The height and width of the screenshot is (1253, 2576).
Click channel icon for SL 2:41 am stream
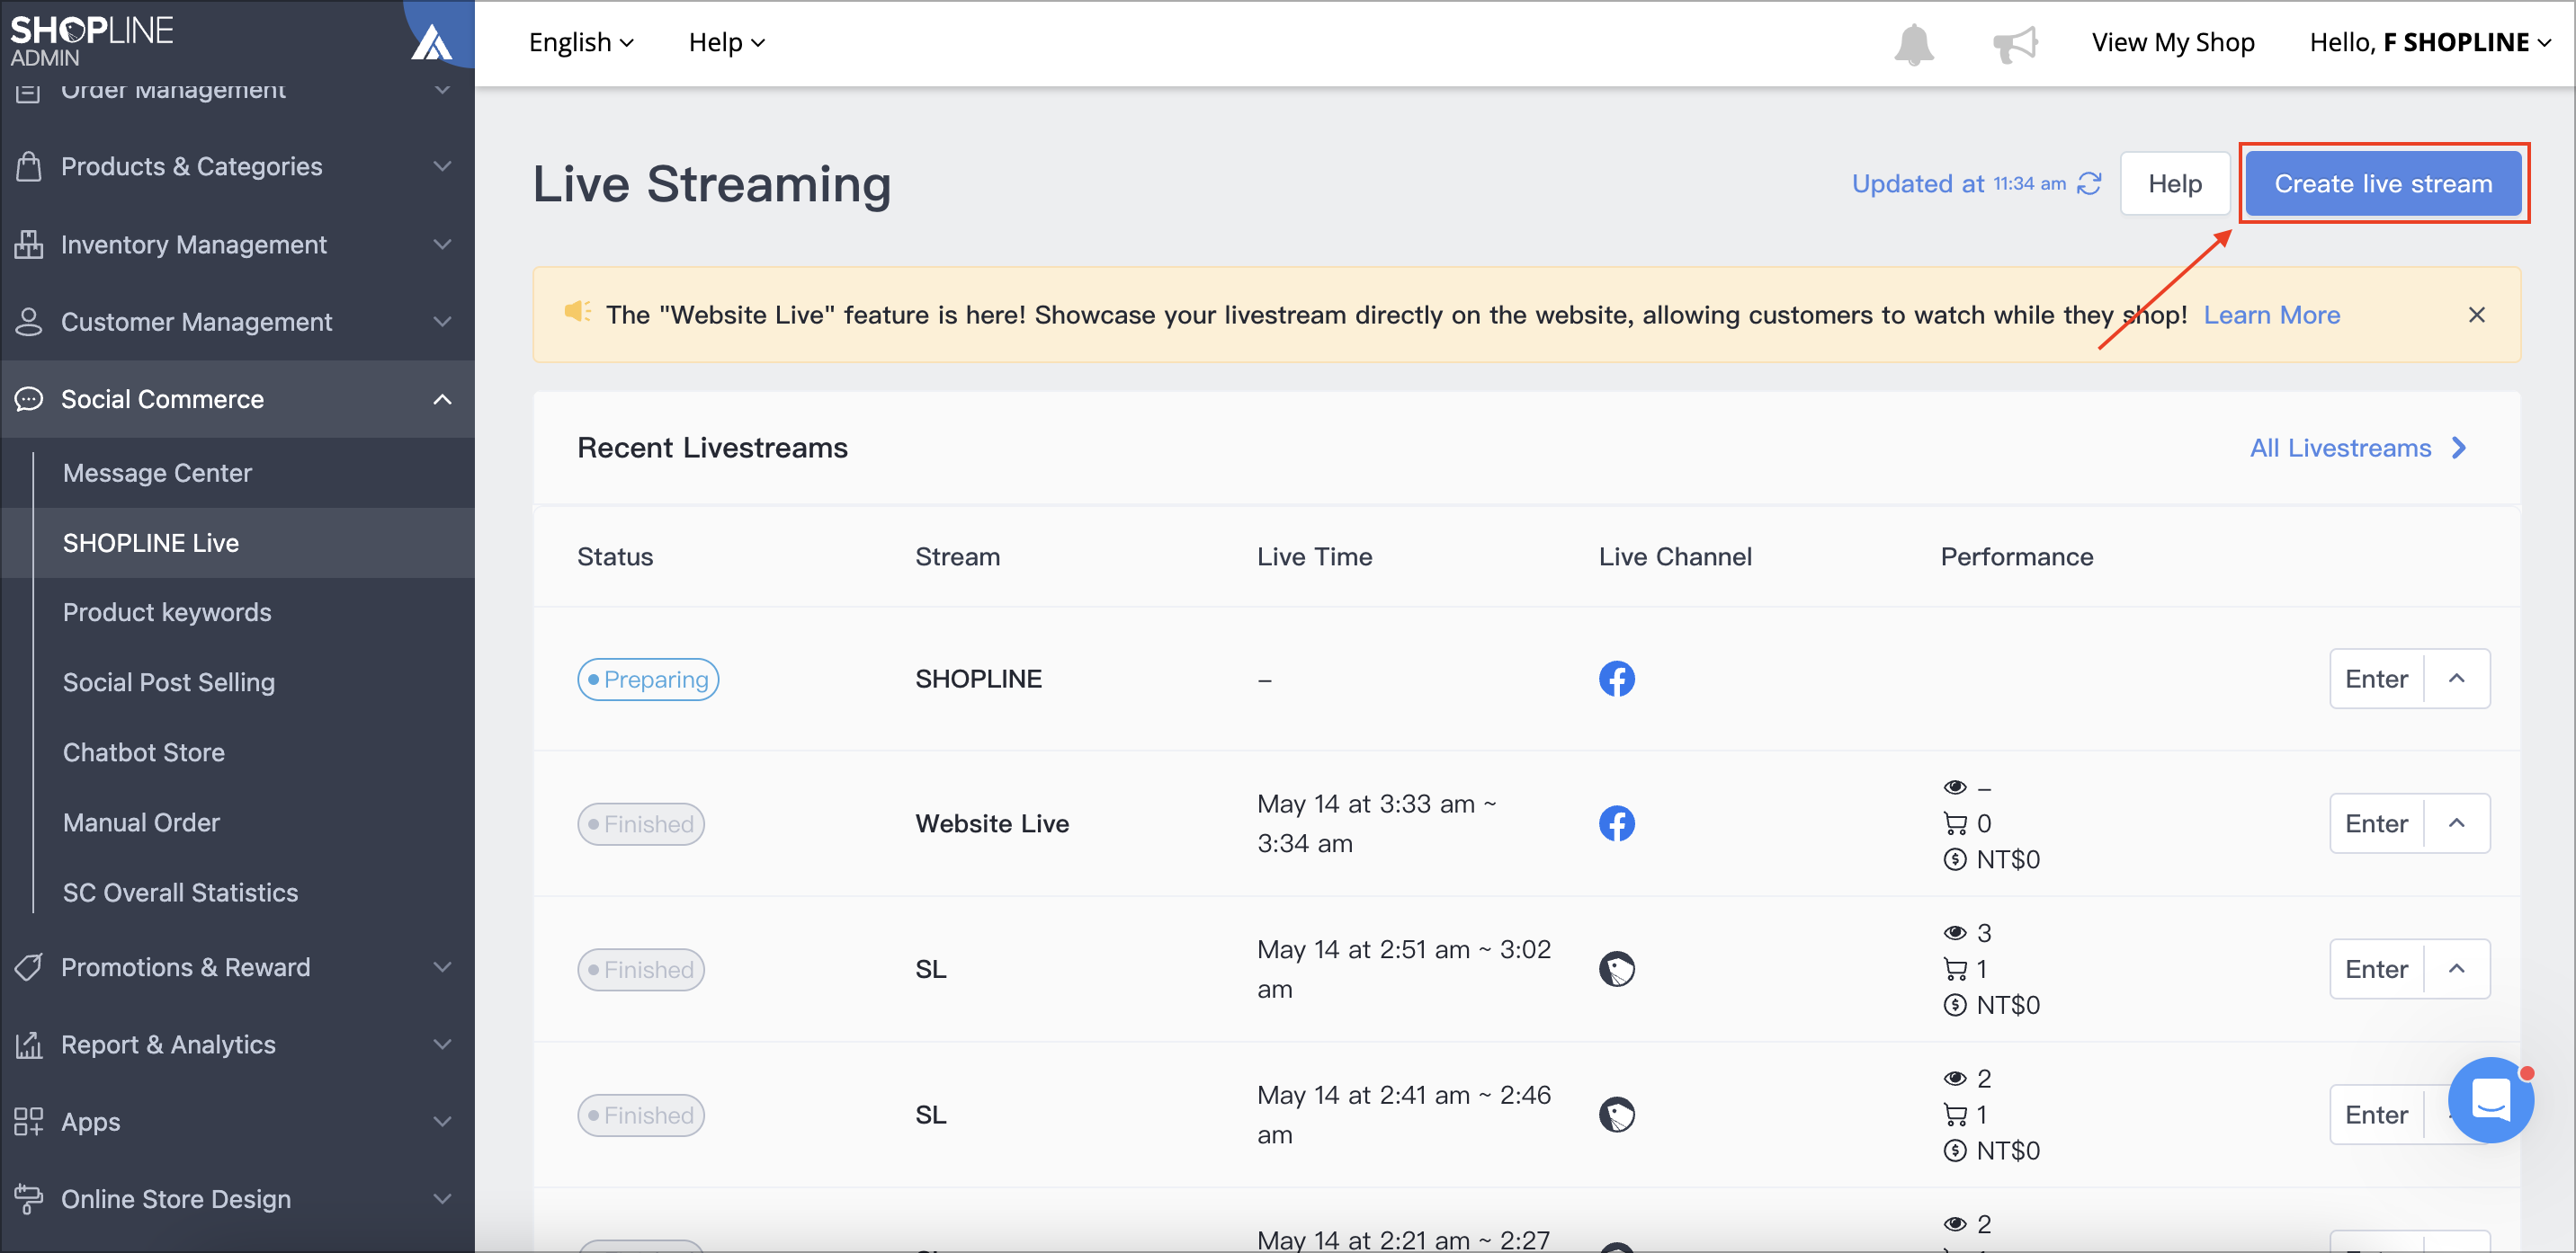[x=1616, y=1114]
